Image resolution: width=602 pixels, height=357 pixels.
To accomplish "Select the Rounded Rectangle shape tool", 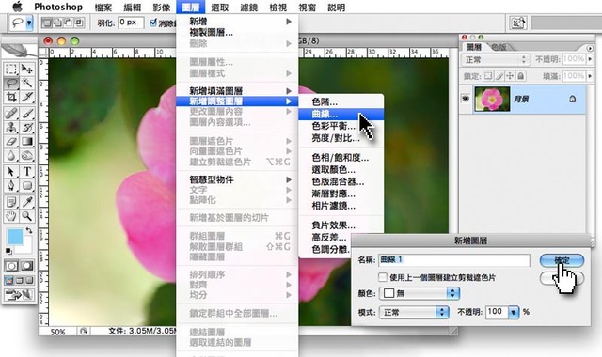I will coord(27,186).
